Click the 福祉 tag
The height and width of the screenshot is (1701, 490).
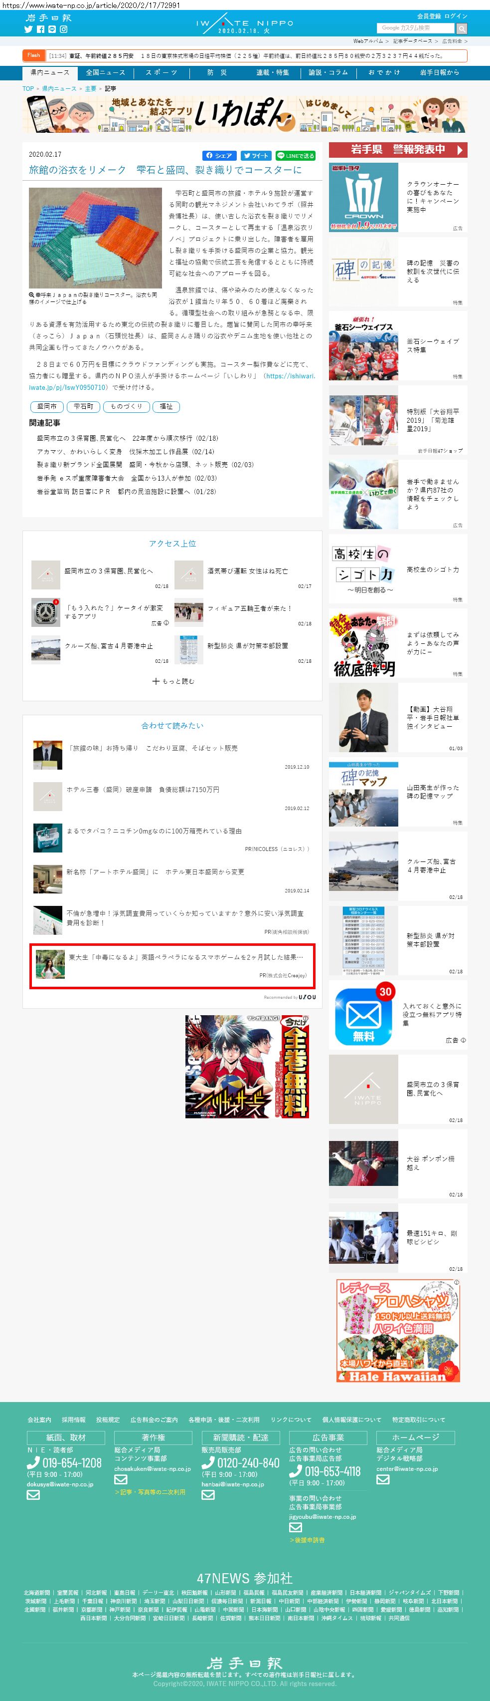pos(166,407)
